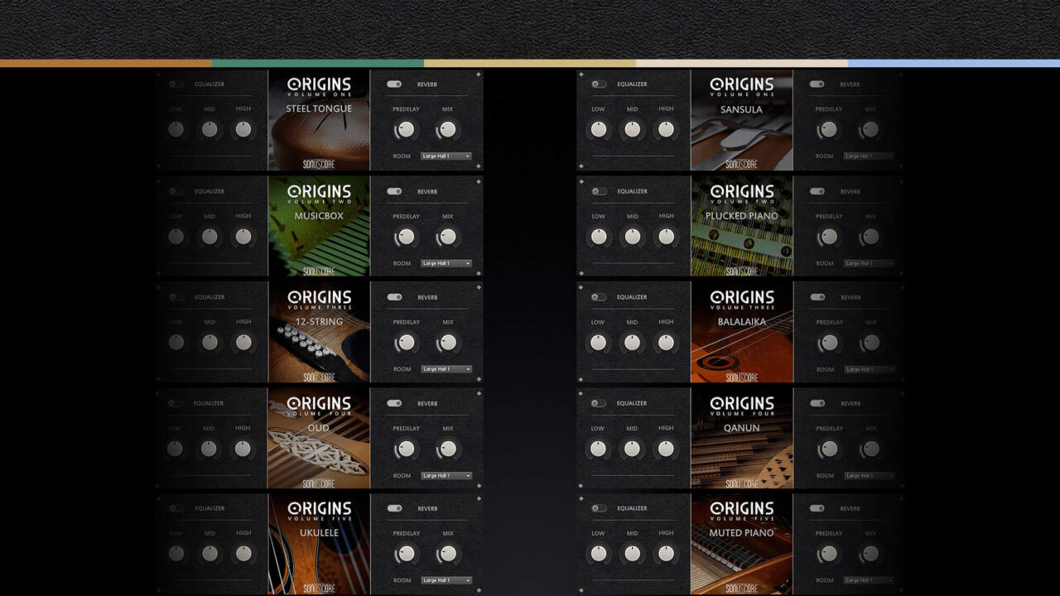
Task: Click the Sonuscore logo under Plucked Piano
Action: point(742,271)
